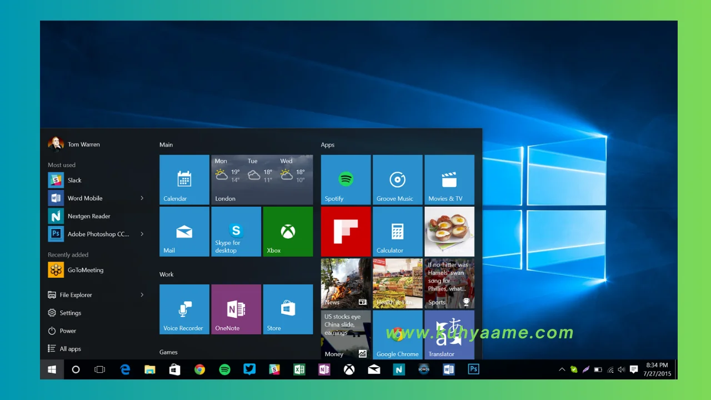Click the Work group heading
Image resolution: width=711 pixels, height=400 pixels.
click(x=167, y=274)
